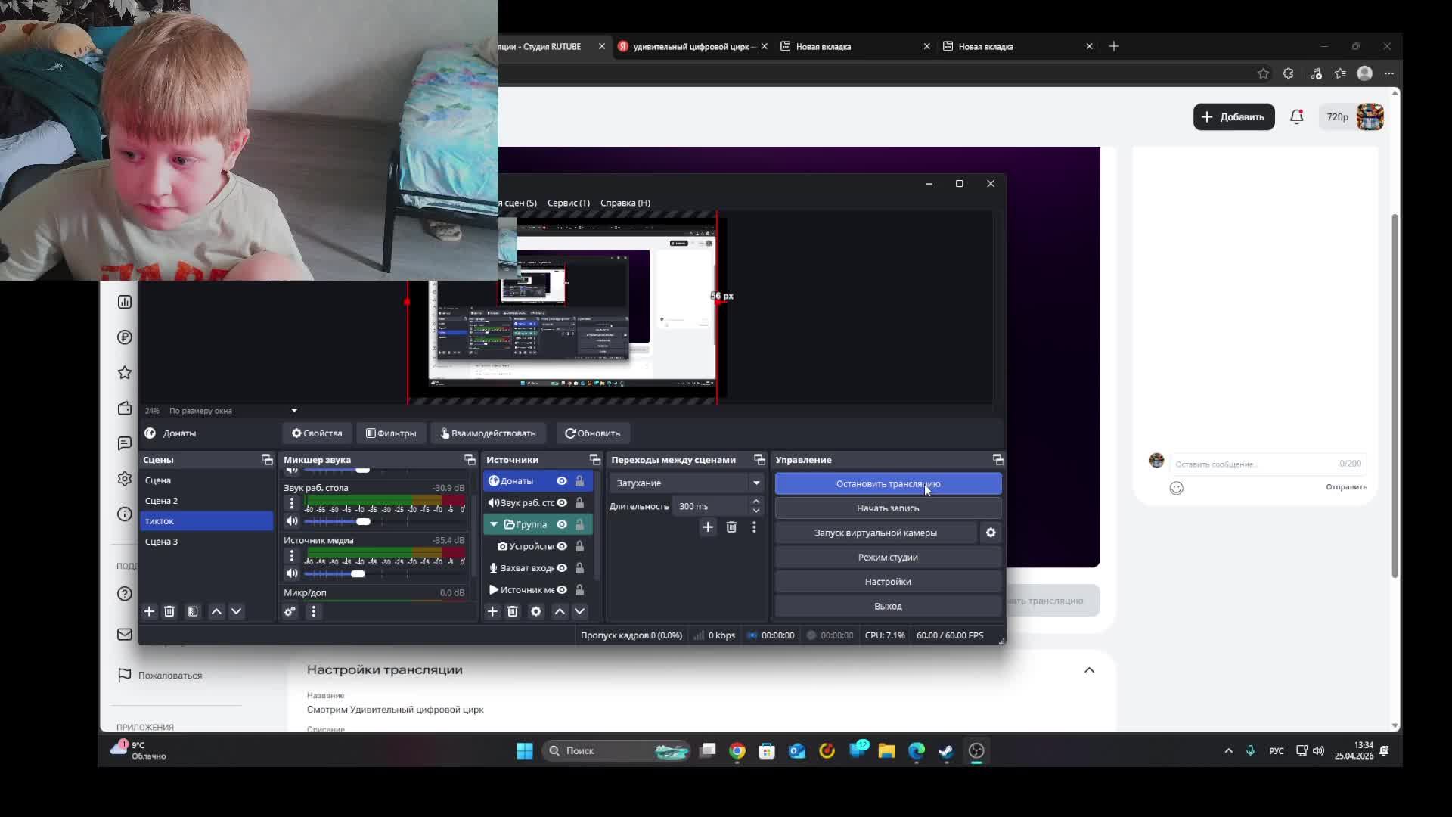Add a new scene with the plus icon
Image resolution: width=1452 pixels, height=817 pixels.
coord(149,611)
